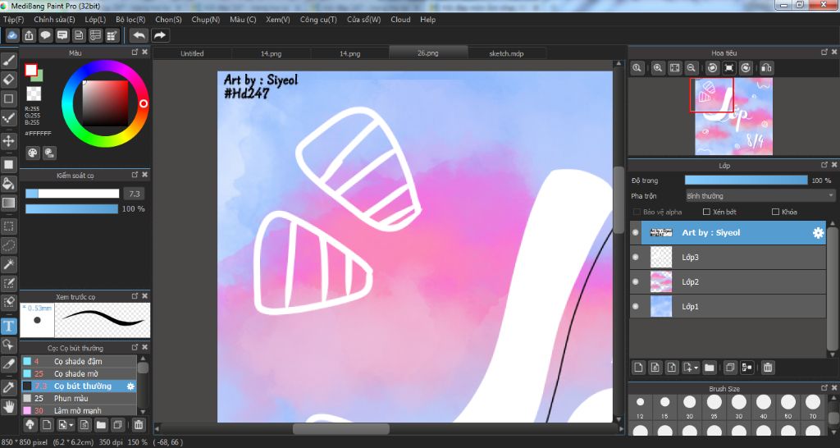
Task: Select the Brush tool in left toolbar
Action: [x=9, y=61]
